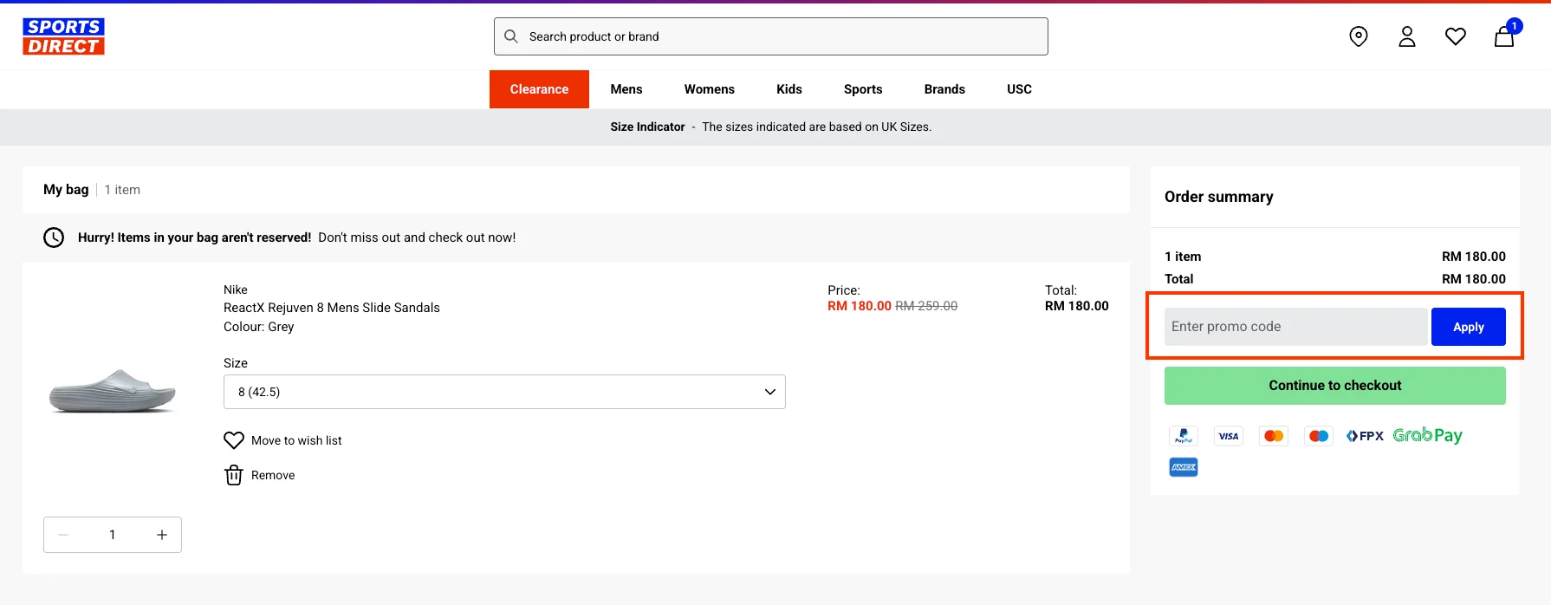This screenshot has width=1551, height=605.
Task: Focus the search product or brand field
Action: [x=771, y=36]
